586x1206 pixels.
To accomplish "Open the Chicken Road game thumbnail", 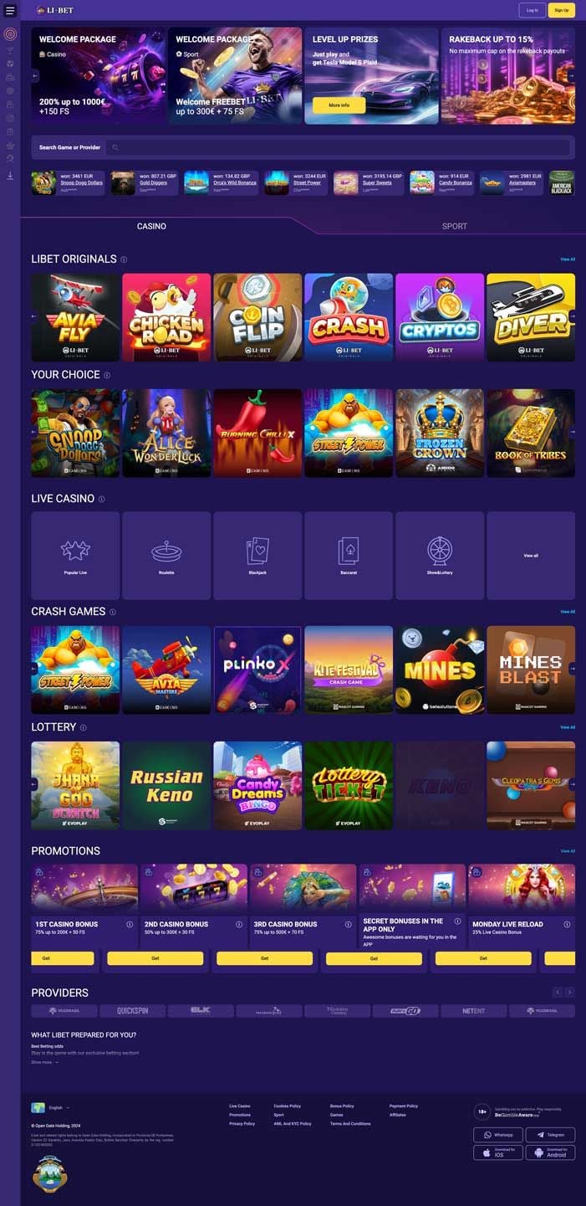I will point(166,317).
